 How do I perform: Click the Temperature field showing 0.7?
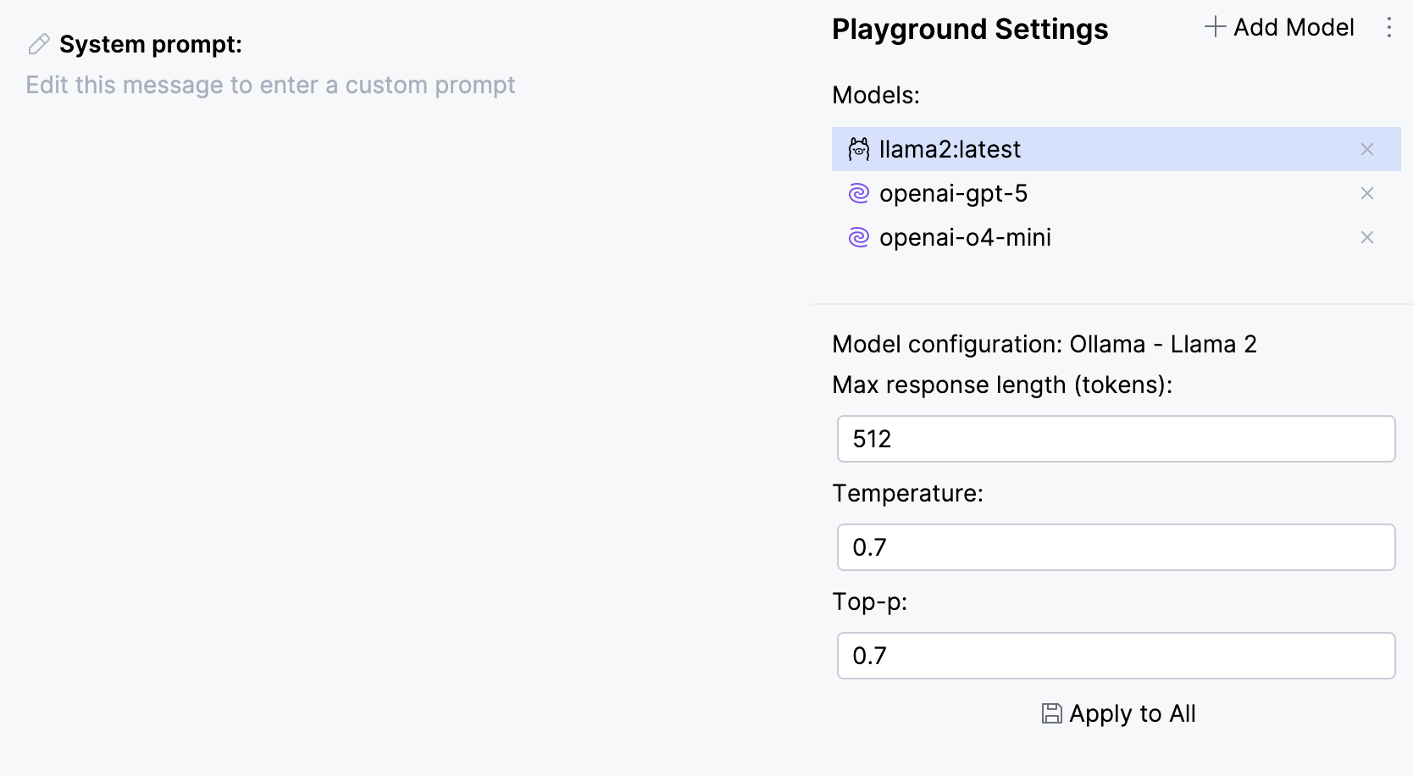[x=1115, y=546]
